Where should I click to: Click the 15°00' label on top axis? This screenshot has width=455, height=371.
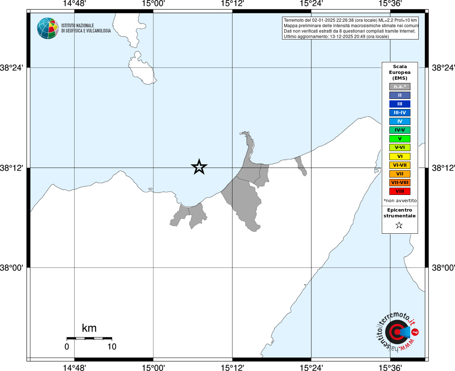(153, 4)
